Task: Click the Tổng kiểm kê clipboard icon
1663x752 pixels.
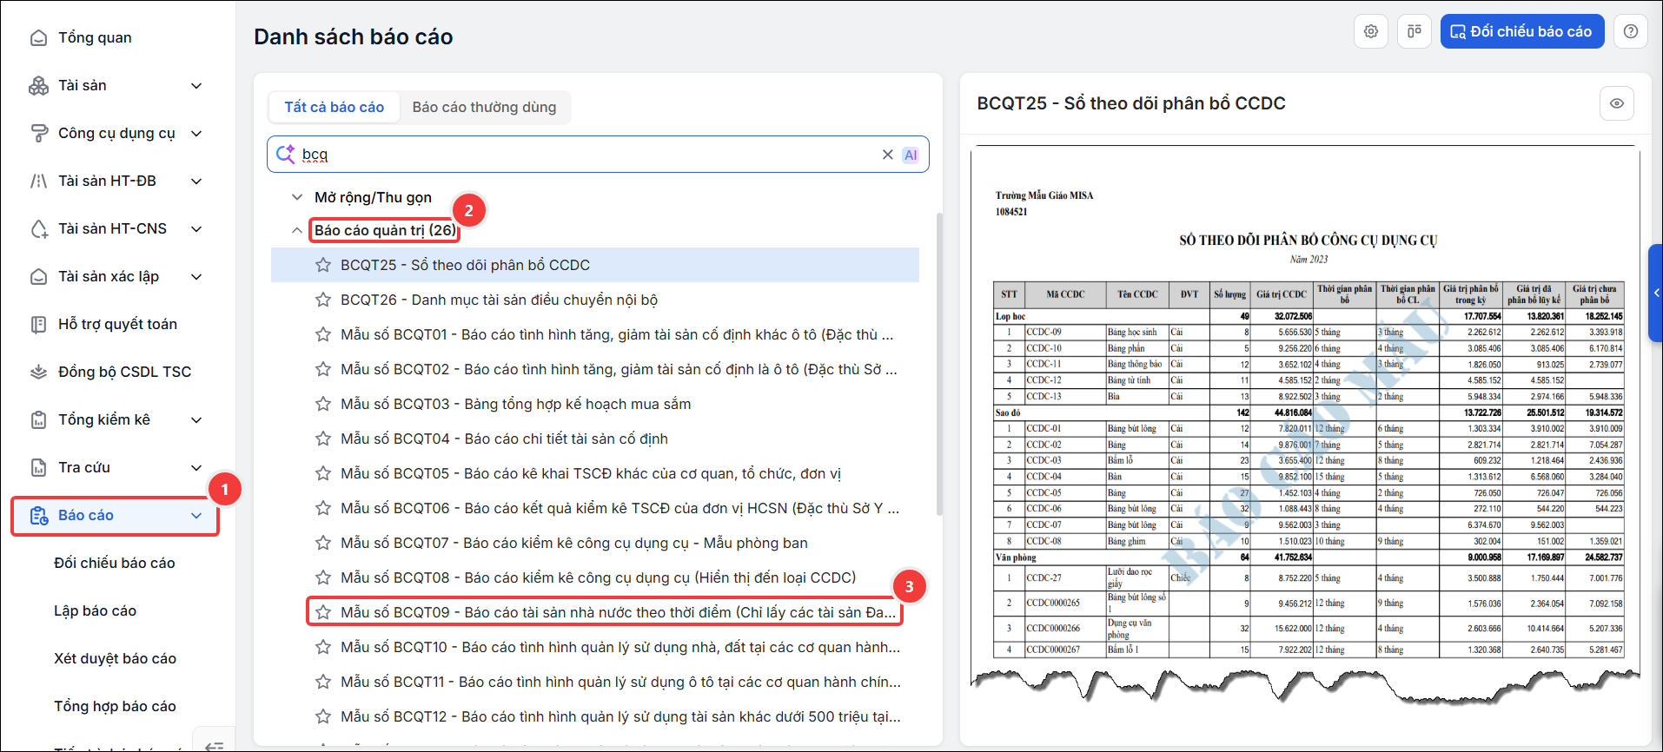Action: pos(38,419)
